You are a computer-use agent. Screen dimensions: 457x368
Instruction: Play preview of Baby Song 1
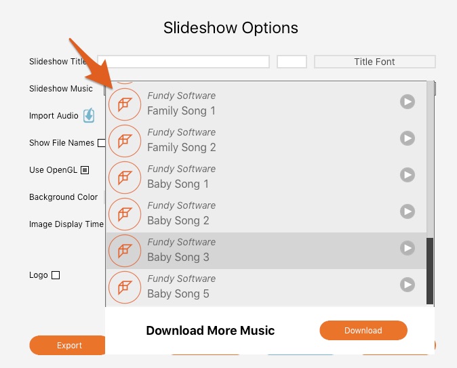(407, 175)
